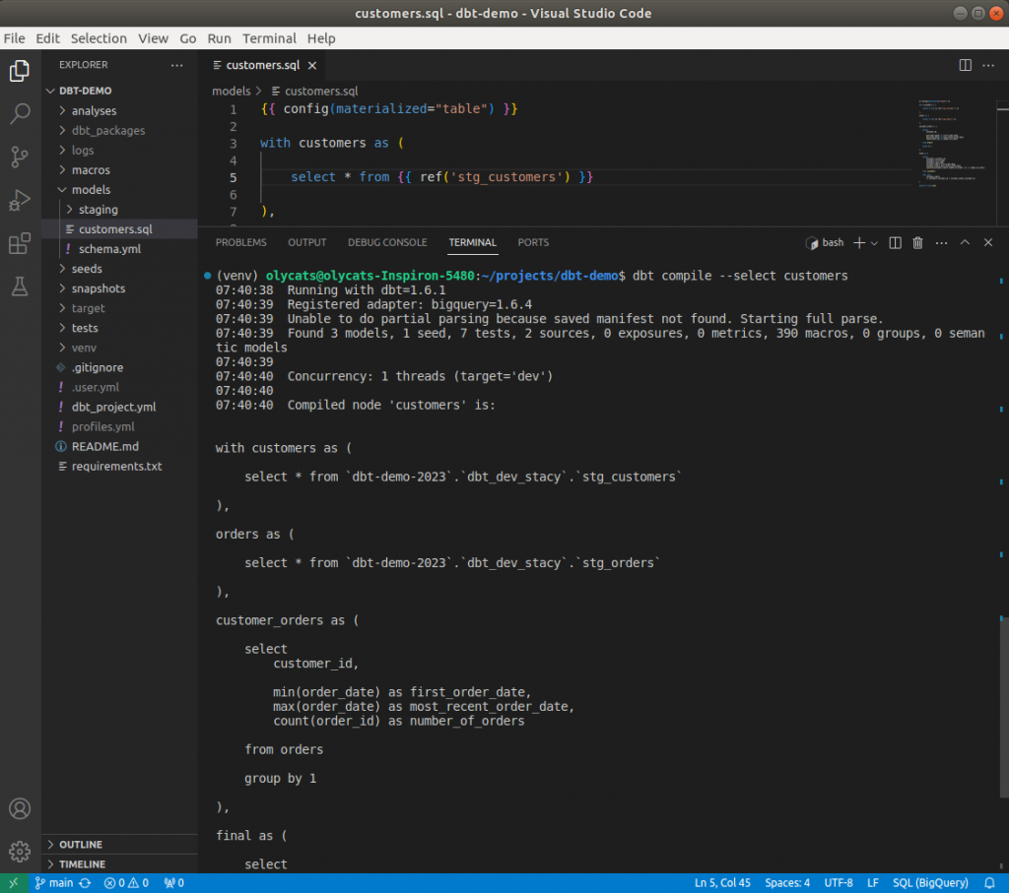Viewport: 1009px width, 893px height.
Task: Open requirements.txt file
Action: [119, 466]
